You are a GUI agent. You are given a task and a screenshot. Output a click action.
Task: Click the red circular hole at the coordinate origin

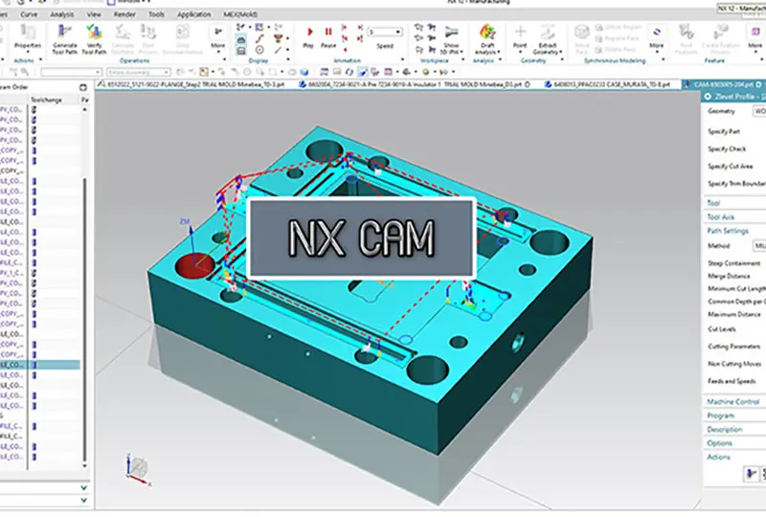(195, 267)
